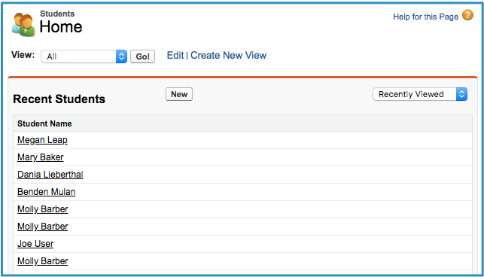Image resolution: width=484 pixels, height=277 pixels.
Task: Click the Recent Students section heading
Action: click(59, 99)
